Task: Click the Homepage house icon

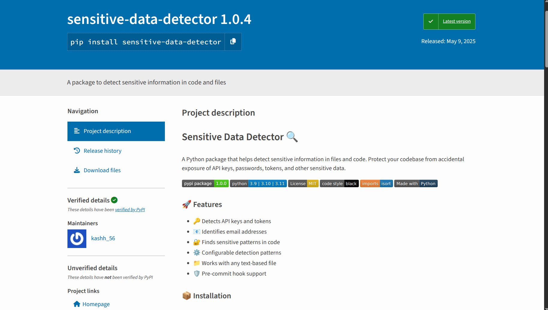Action: (77, 304)
